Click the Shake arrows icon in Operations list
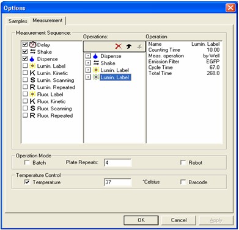The width and height of the screenshot is (239, 230). coord(96,63)
